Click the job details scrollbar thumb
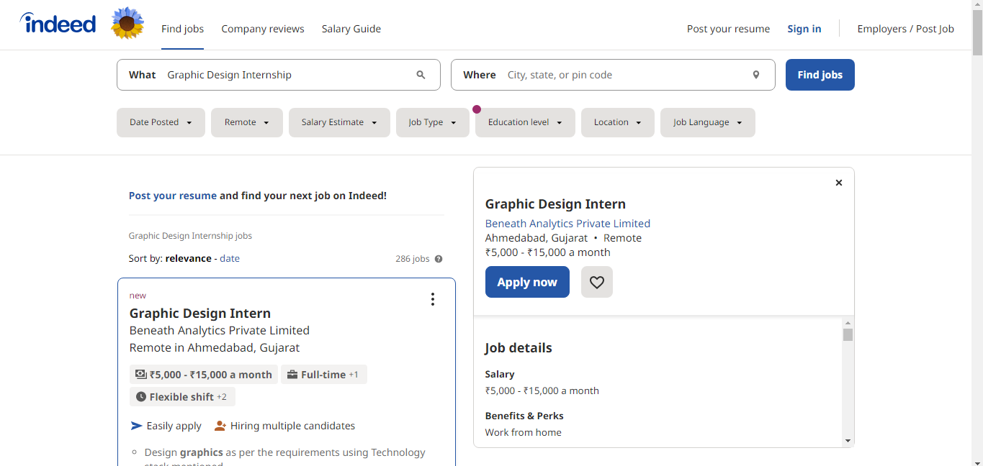 click(x=848, y=335)
